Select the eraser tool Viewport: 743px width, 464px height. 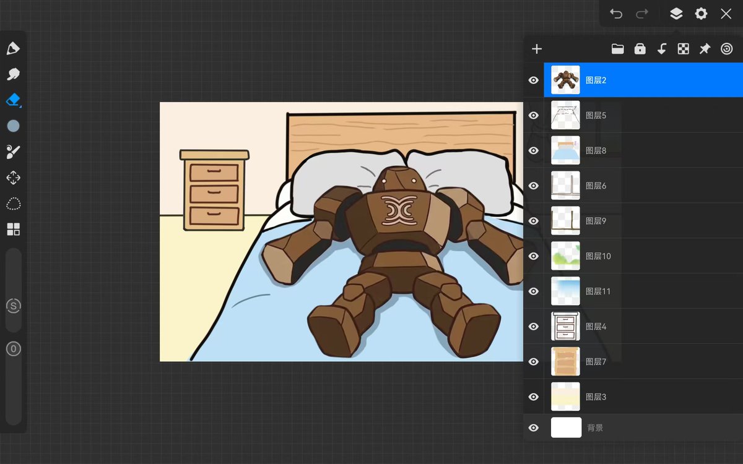tap(13, 100)
